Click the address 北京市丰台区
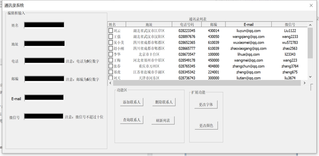This screenshot has height=156, width=319. (149, 55)
